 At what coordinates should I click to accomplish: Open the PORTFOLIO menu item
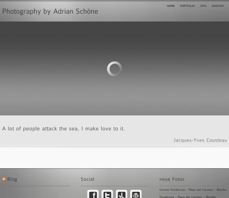(x=187, y=6)
